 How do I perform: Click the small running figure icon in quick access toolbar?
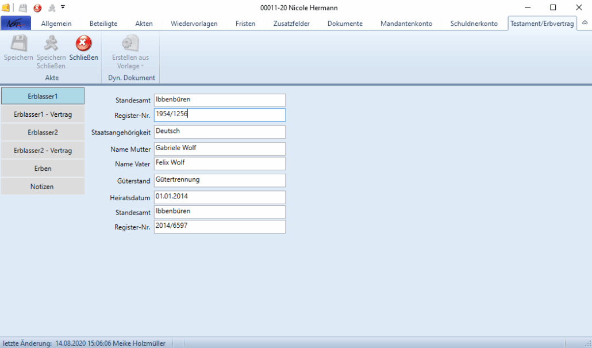(x=52, y=8)
